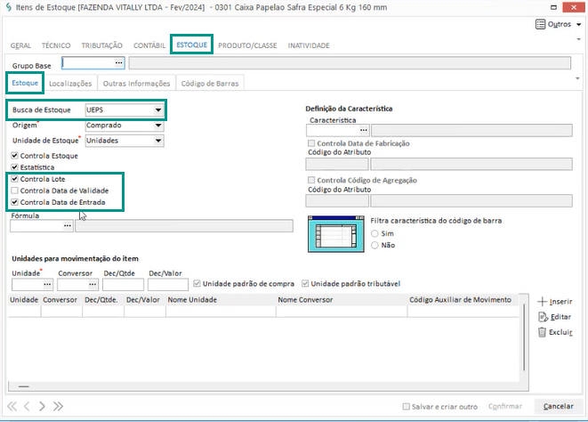Image resolution: width=588 pixels, height=422 pixels.
Task: Focus the Dec/Valor input field
Action: [168, 285]
